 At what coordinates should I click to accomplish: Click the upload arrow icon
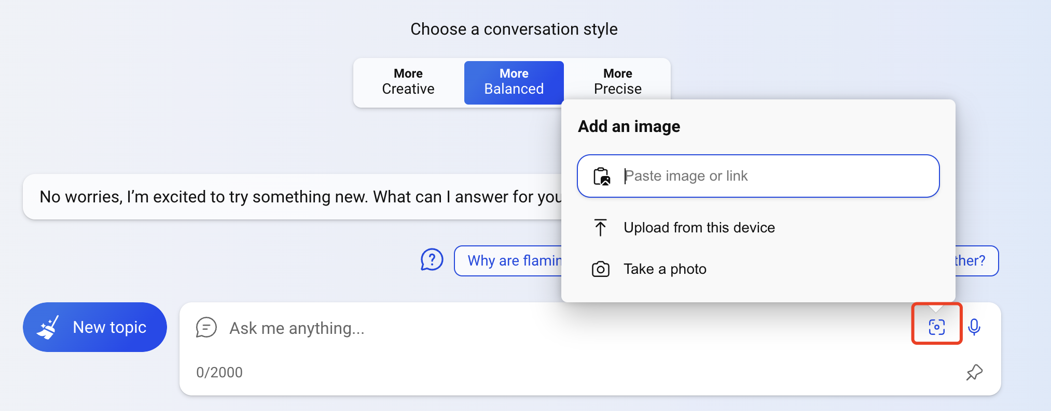click(x=600, y=227)
